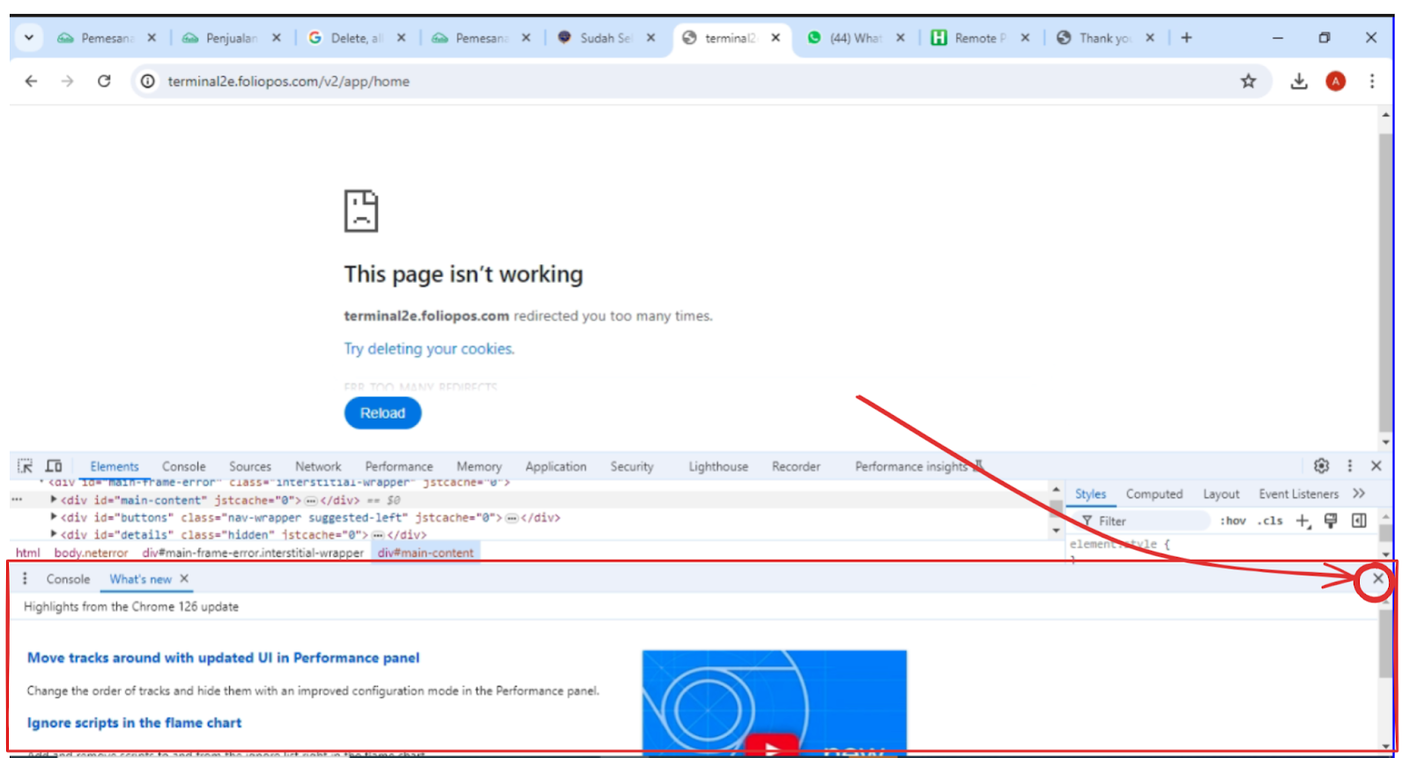Close the DevTools panel
The width and height of the screenshot is (1410, 758).
1377,465
